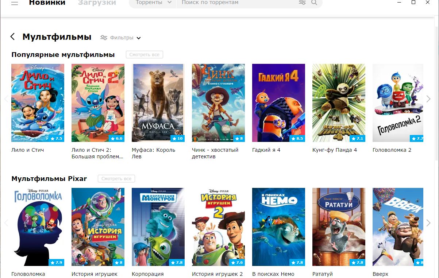
Task: Open the hamburger menu
Action: (15, 3)
